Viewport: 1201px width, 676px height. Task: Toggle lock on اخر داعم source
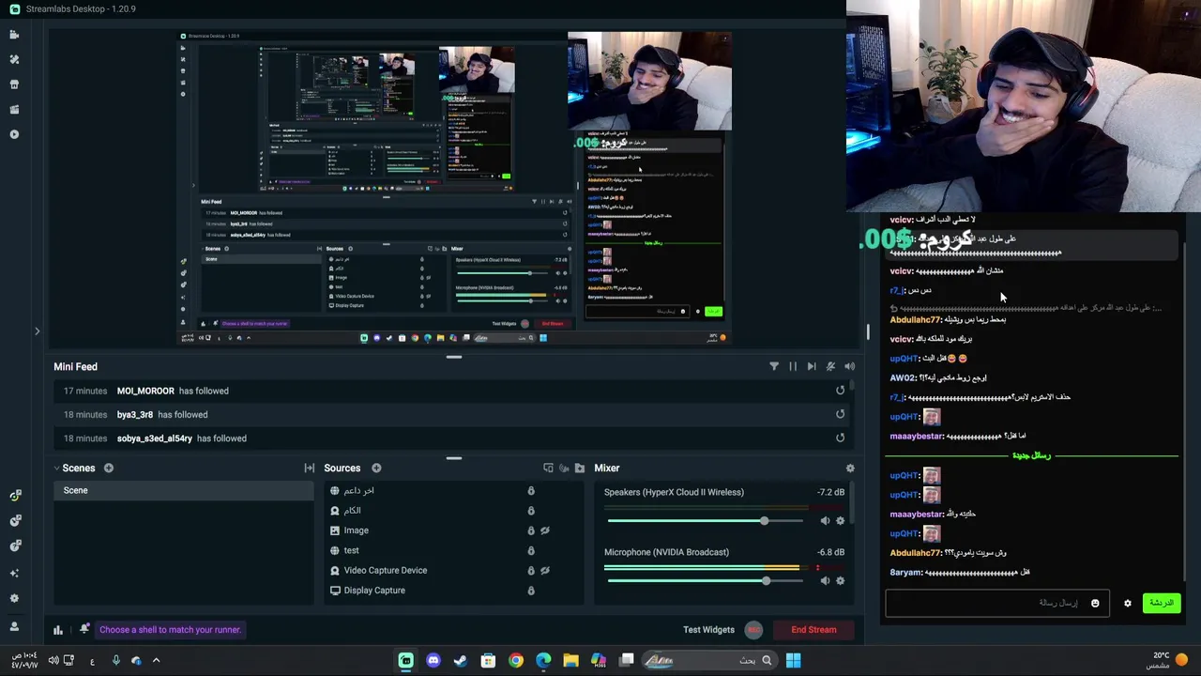pos(531,490)
